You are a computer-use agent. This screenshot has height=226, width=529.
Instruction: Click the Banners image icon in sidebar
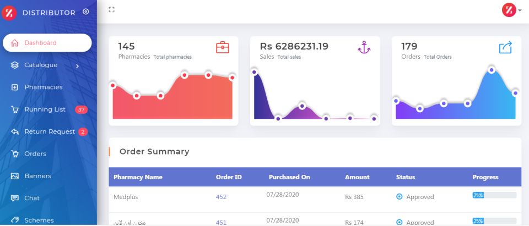pyautogui.click(x=15, y=176)
